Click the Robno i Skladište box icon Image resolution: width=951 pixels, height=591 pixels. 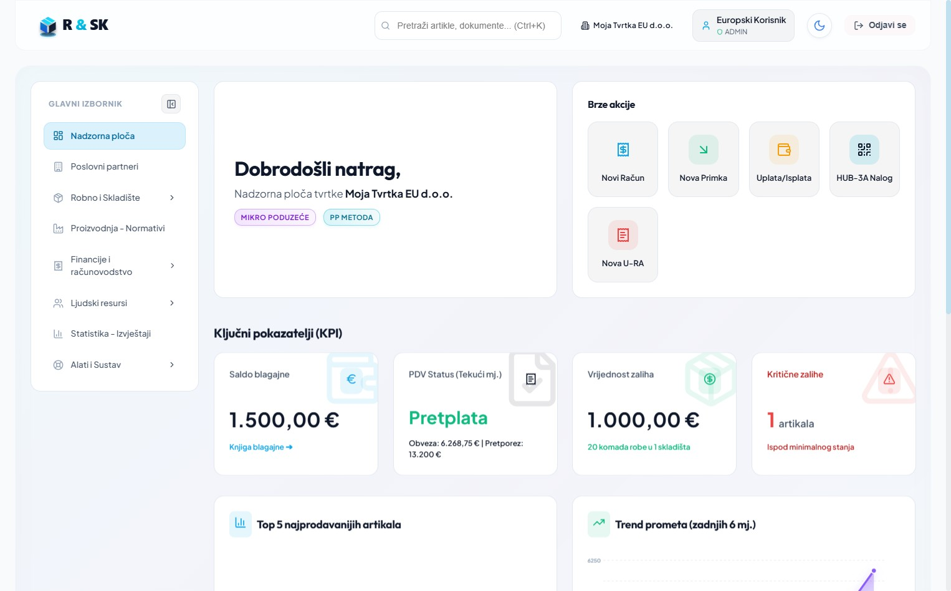tap(58, 198)
